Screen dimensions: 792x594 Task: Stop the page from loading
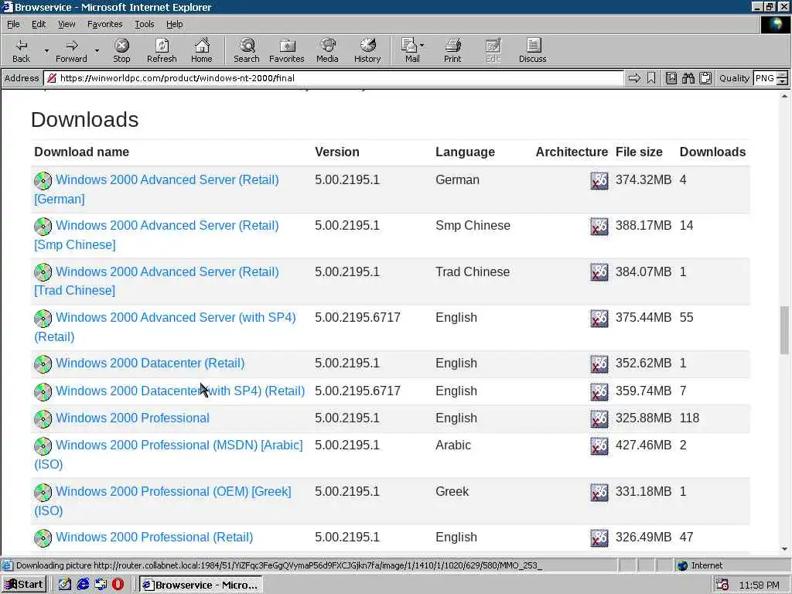click(x=121, y=50)
